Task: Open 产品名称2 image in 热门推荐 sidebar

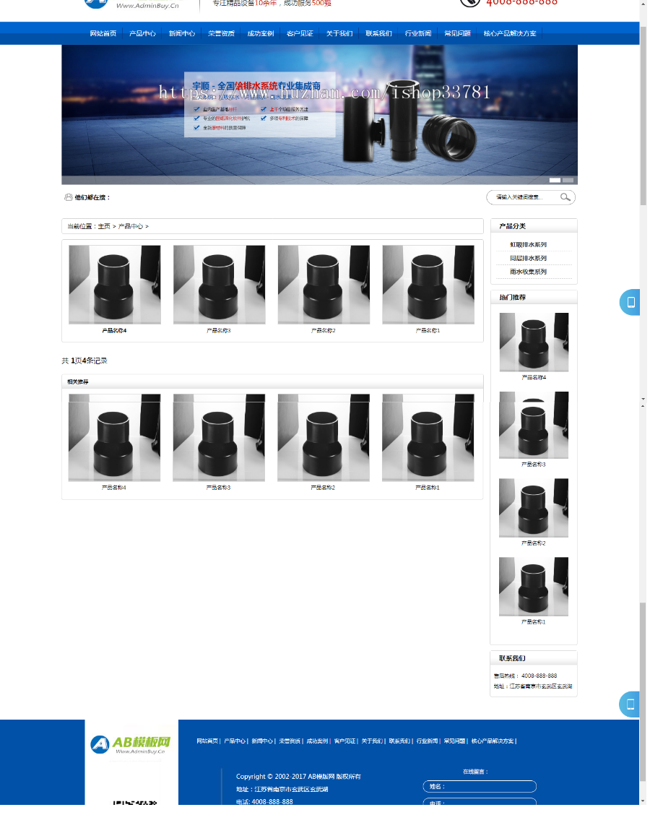Action: (x=534, y=507)
